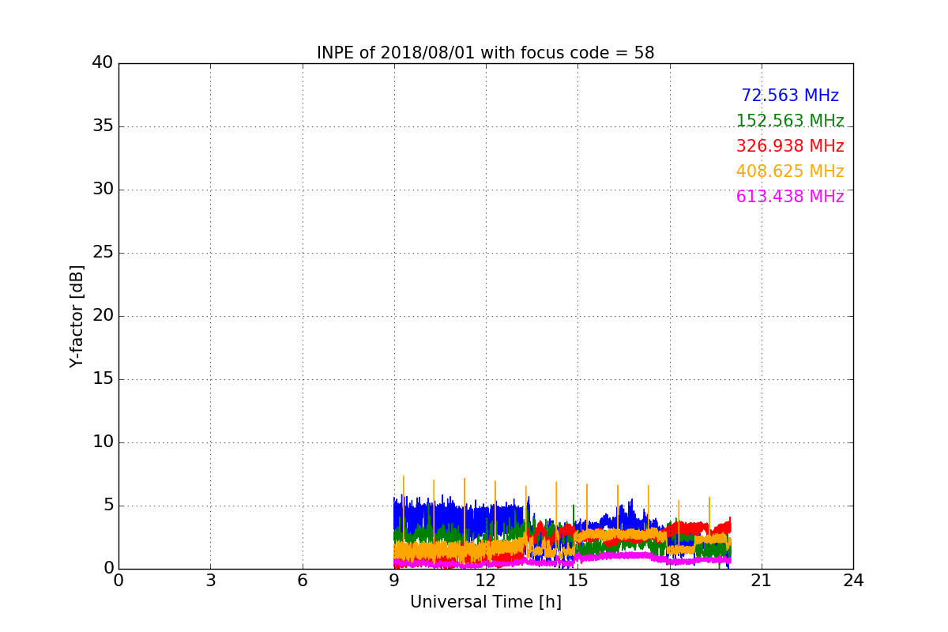
Task: Click the x-axis tick label 6
Action: (303, 581)
